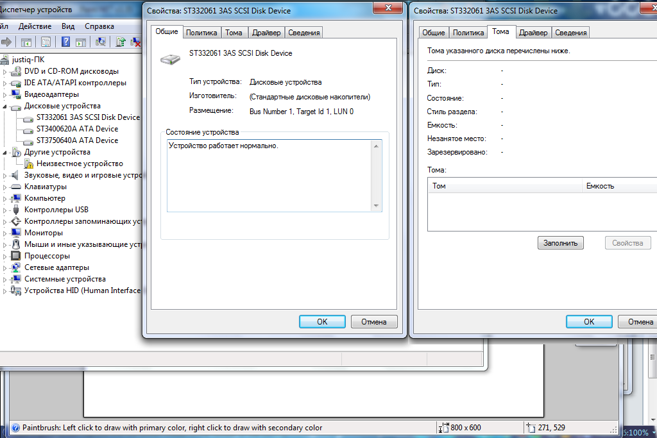
Task: Collapse Дисковые устройства node arrow
Action: pos(5,106)
